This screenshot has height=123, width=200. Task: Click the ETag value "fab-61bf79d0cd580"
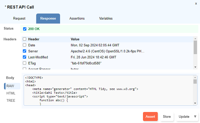[86, 63]
